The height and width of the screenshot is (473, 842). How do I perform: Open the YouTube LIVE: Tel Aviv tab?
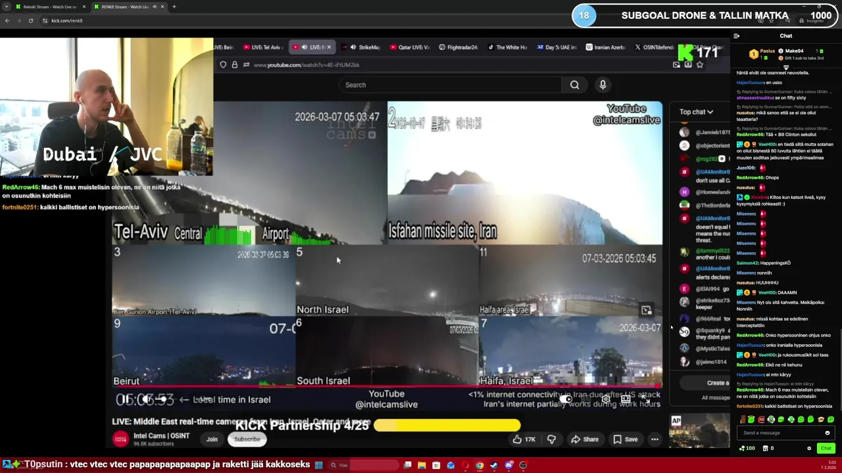(263, 47)
